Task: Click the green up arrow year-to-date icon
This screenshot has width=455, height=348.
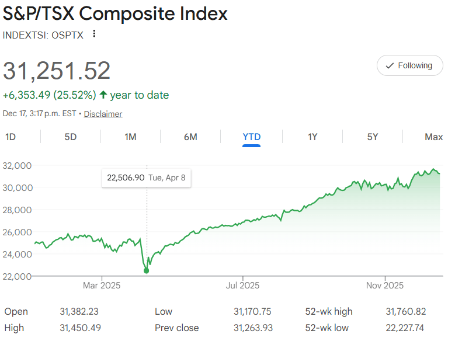Action: [103, 95]
